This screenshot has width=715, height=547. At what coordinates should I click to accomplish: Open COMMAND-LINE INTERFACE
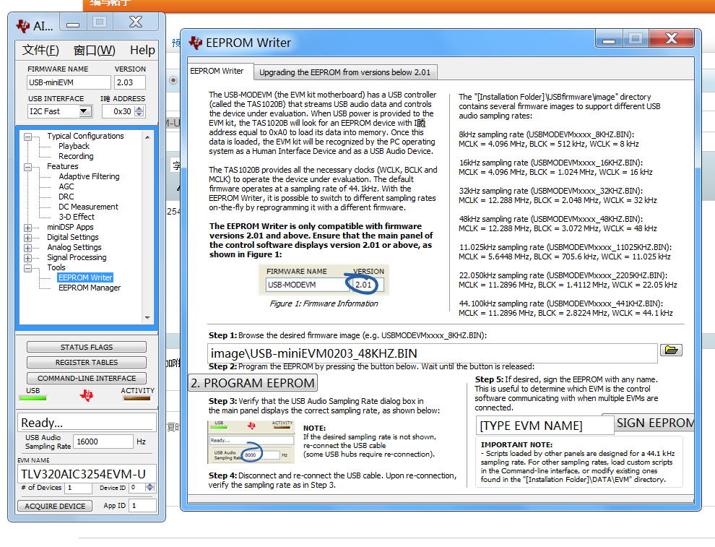click(87, 378)
